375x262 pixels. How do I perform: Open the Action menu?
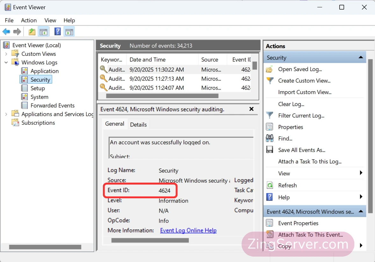point(29,20)
